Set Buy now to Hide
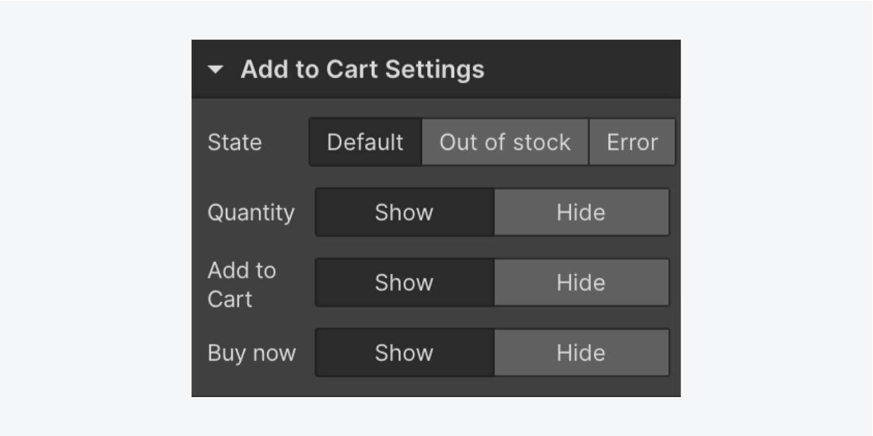This screenshot has width=873, height=436. (x=581, y=353)
